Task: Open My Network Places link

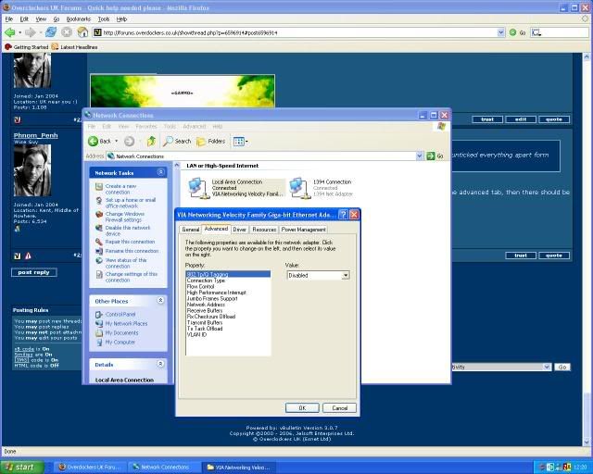Action: click(126, 323)
